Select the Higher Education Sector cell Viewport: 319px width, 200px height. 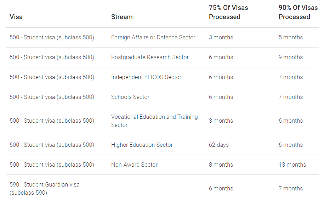(x=142, y=145)
